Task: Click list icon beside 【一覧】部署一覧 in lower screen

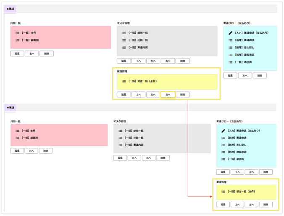Action: (120, 131)
